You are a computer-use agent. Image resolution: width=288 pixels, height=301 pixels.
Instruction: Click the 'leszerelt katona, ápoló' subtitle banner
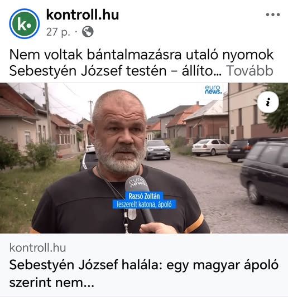coord(144,205)
